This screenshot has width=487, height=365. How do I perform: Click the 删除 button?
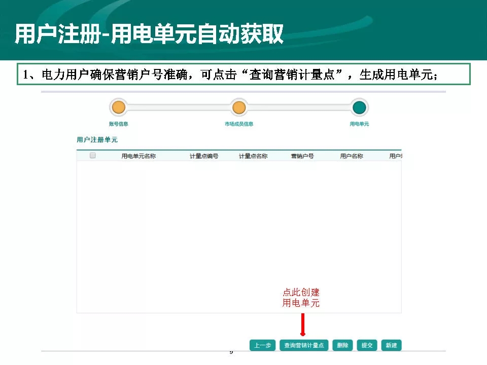(x=342, y=345)
